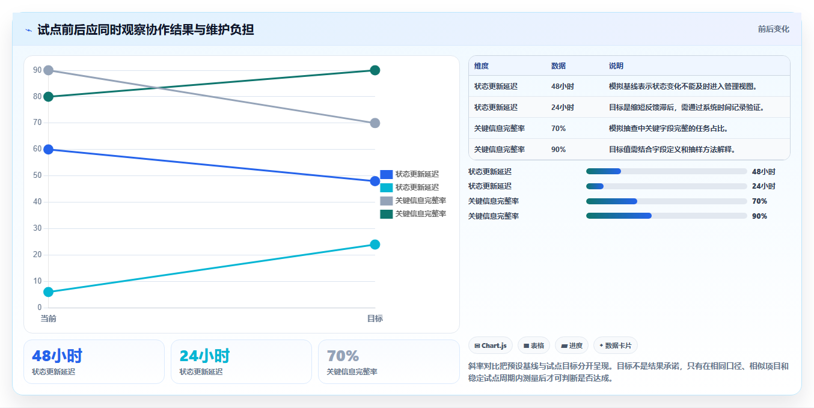Toggle the blue 状态更新延迟 legend swatch
This screenshot has height=408, width=814.
[x=386, y=174]
